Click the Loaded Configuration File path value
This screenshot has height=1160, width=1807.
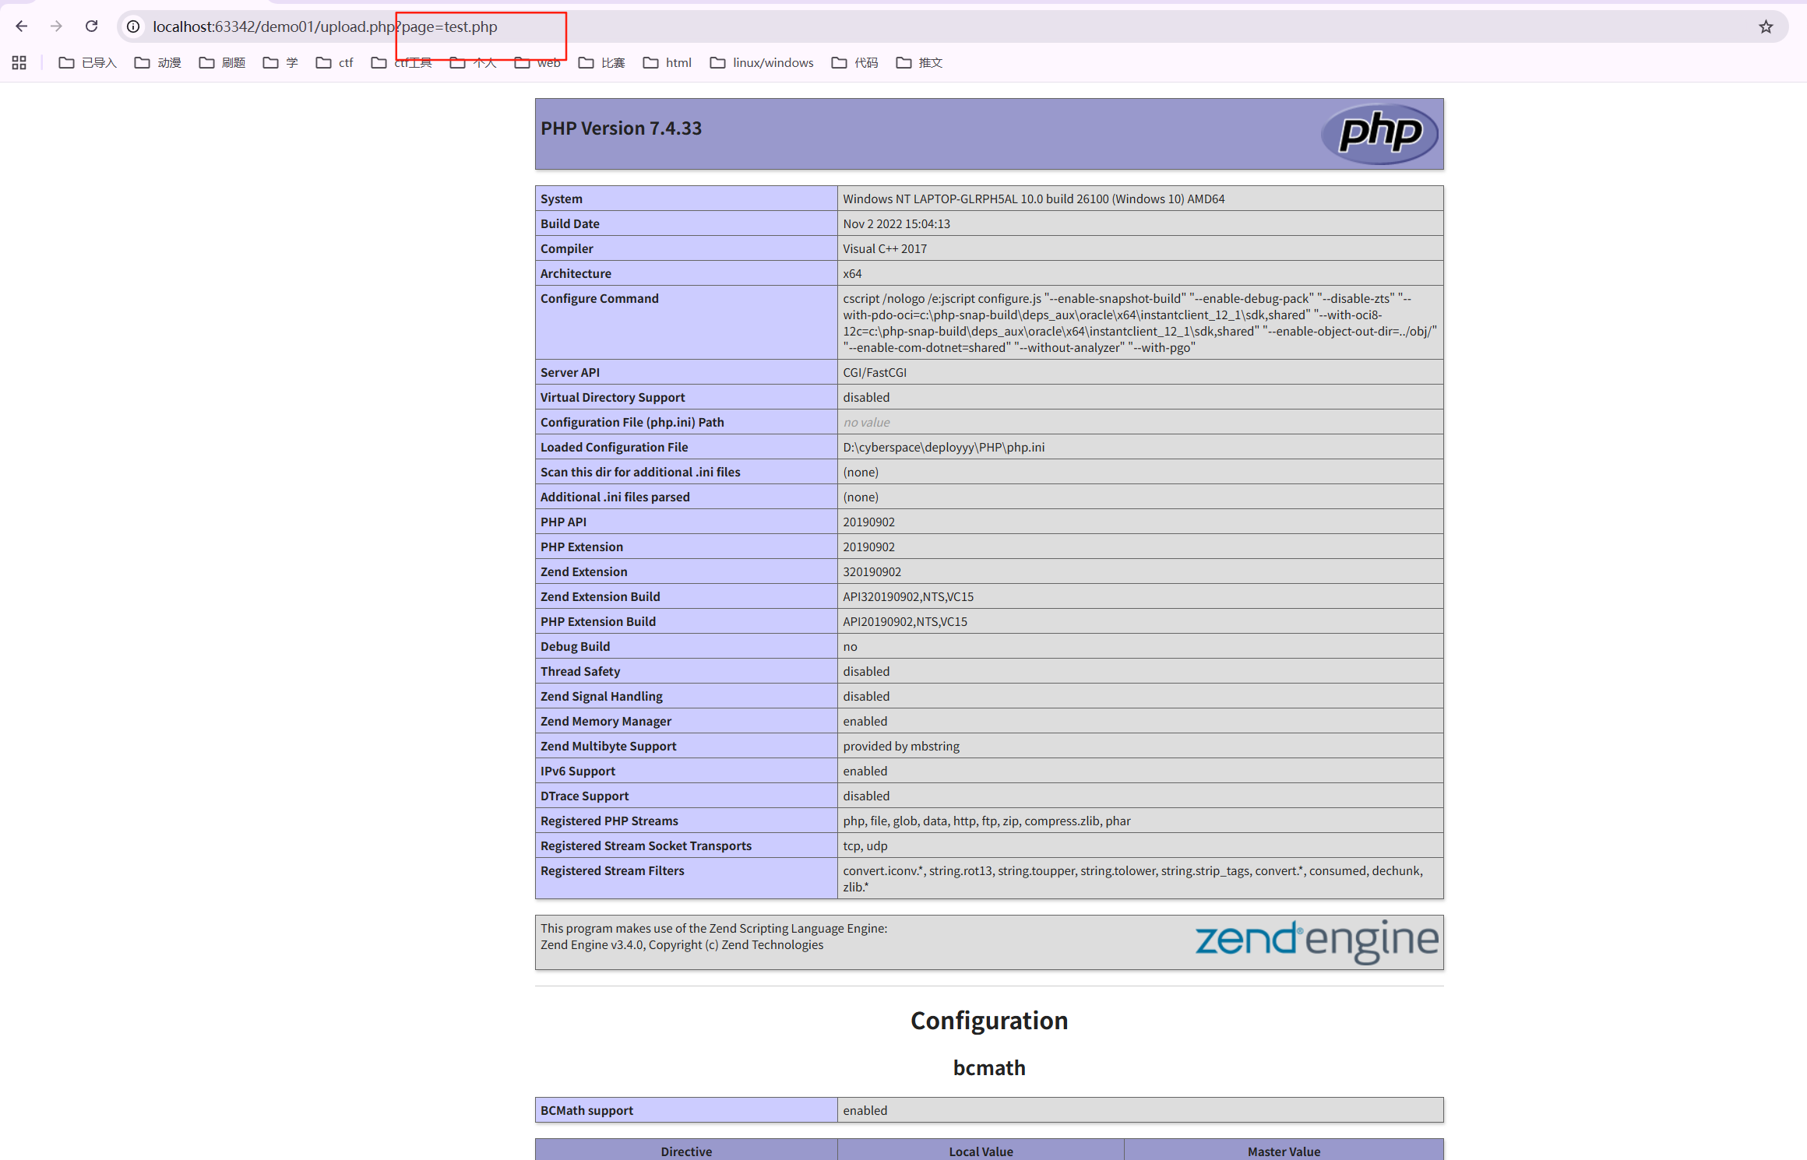point(943,447)
